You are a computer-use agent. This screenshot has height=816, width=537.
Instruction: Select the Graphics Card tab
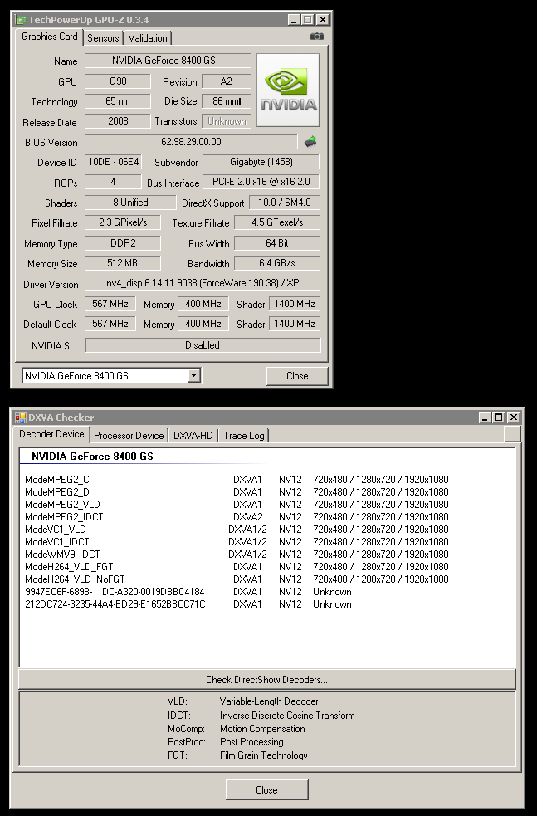tap(50, 37)
